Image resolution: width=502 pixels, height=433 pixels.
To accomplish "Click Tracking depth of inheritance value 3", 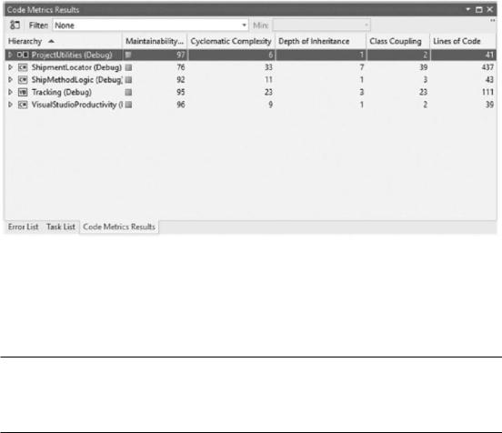I will coord(362,92).
